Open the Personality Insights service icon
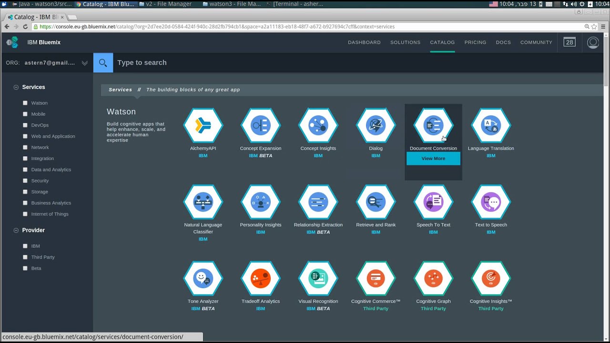Viewport: 610px width, 343px height. tap(261, 202)
